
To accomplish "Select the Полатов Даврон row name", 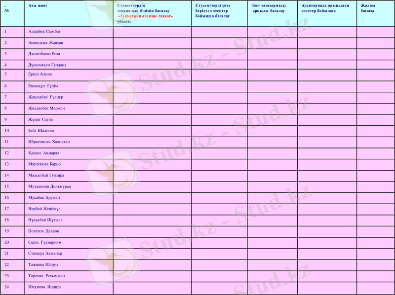I will click(43, 231).
